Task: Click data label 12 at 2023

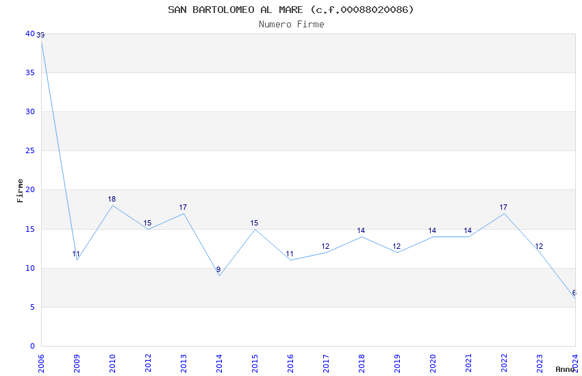Action: coord(539,246)
